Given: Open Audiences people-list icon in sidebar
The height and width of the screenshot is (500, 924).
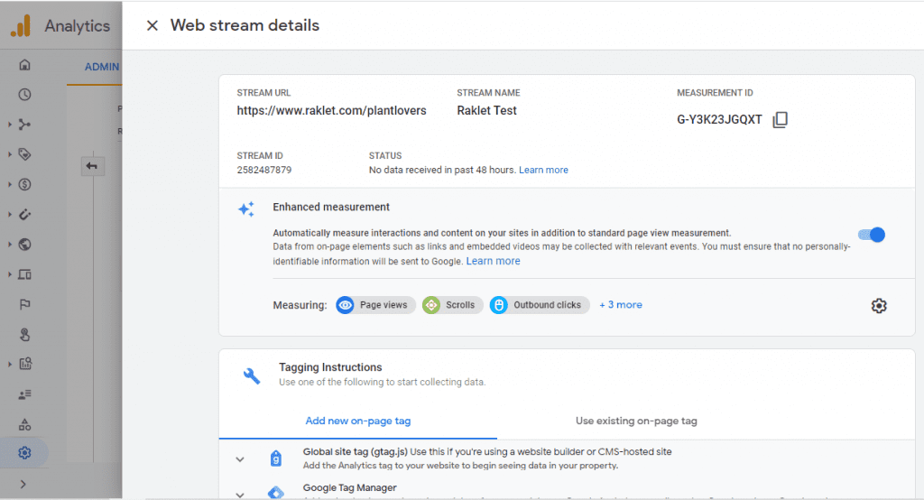Looking at the screenshot, I should tap(24, 394).
